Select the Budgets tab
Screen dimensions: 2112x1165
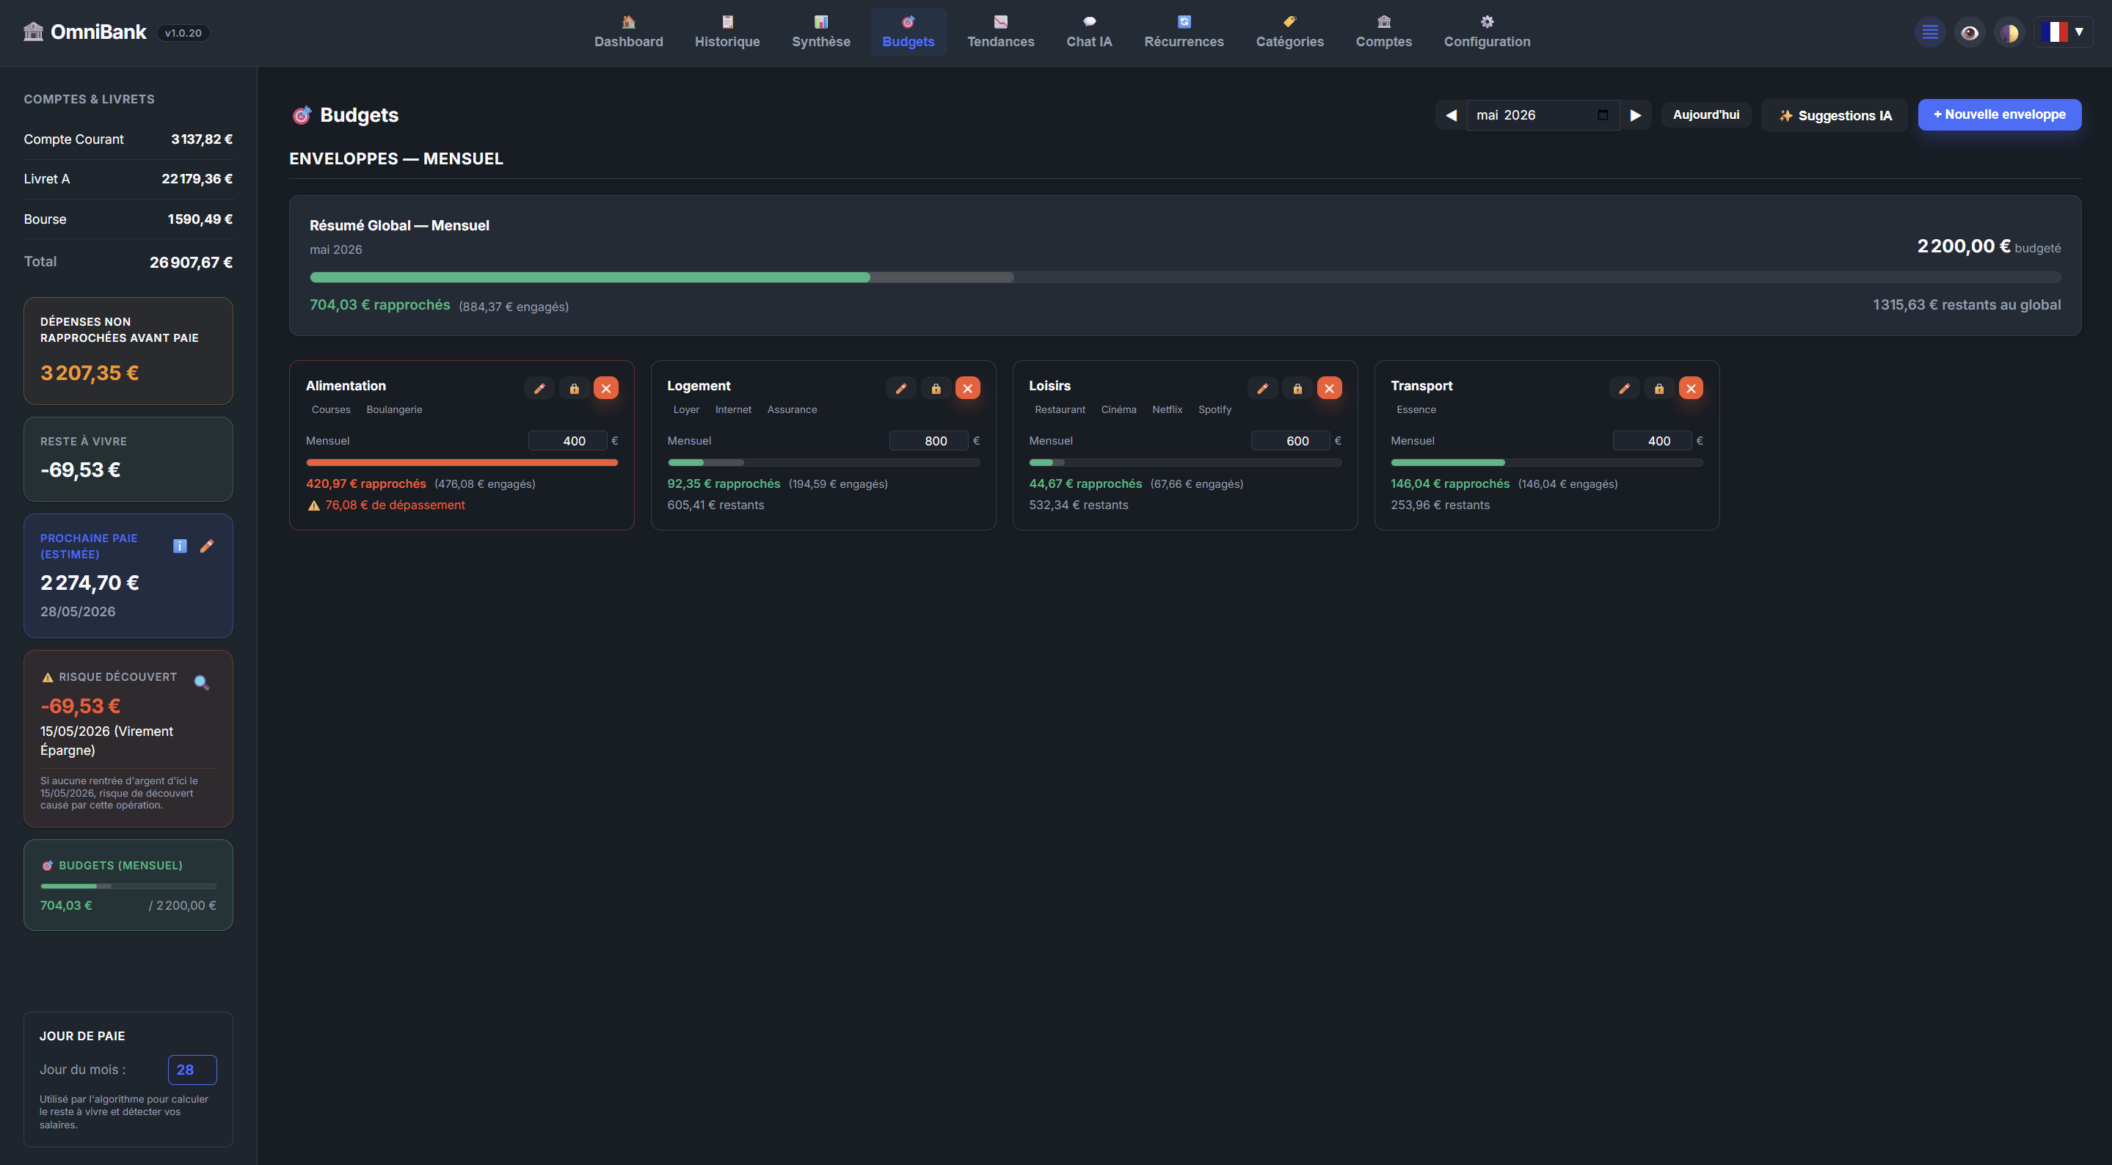tap(908, 32)
